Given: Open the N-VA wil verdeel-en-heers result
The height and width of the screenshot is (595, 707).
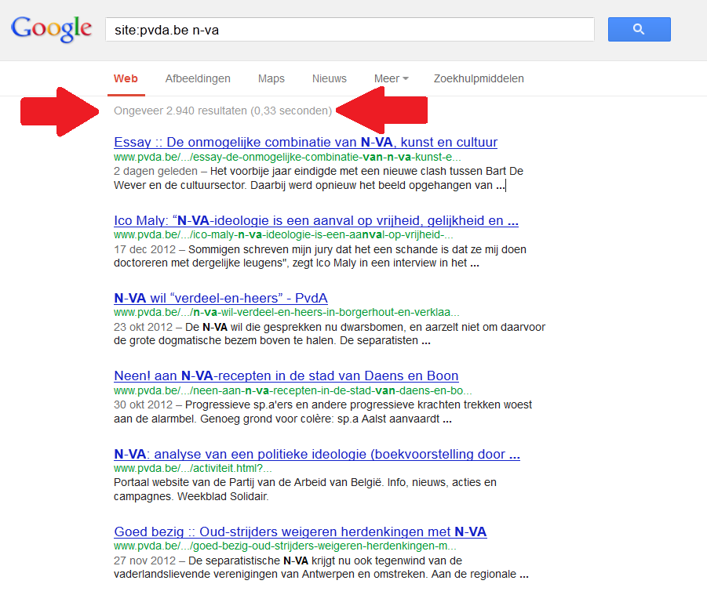Looking at the screenshot, I should (220, 298).
